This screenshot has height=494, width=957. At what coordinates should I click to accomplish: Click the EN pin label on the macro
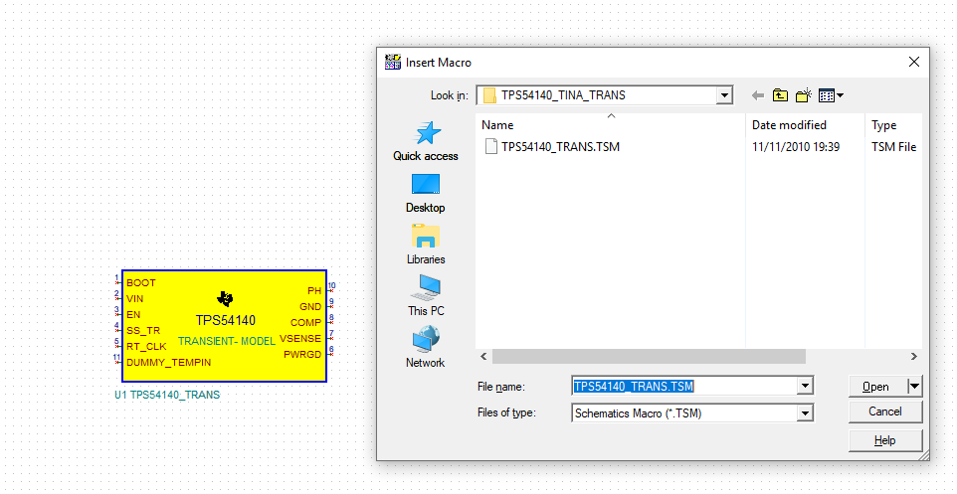coord(133,315)
